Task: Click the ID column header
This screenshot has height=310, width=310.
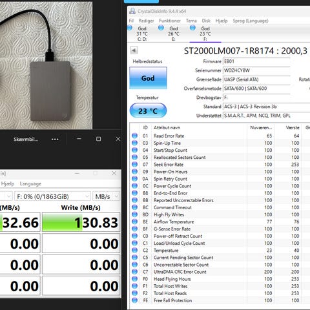Action: 145,128
